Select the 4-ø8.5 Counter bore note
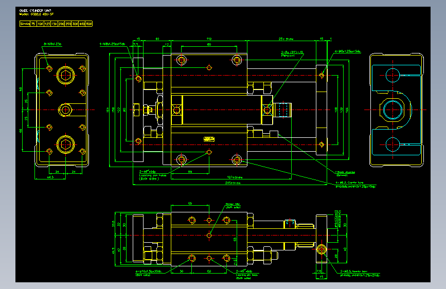The width and height of the screenshot is (446, 289). (x=355, y=185)
